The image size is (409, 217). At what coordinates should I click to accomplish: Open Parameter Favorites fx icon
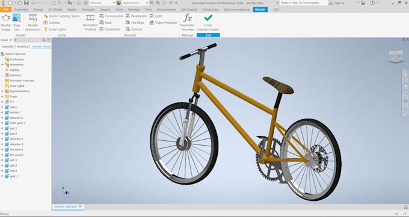[x=188, y=18]
